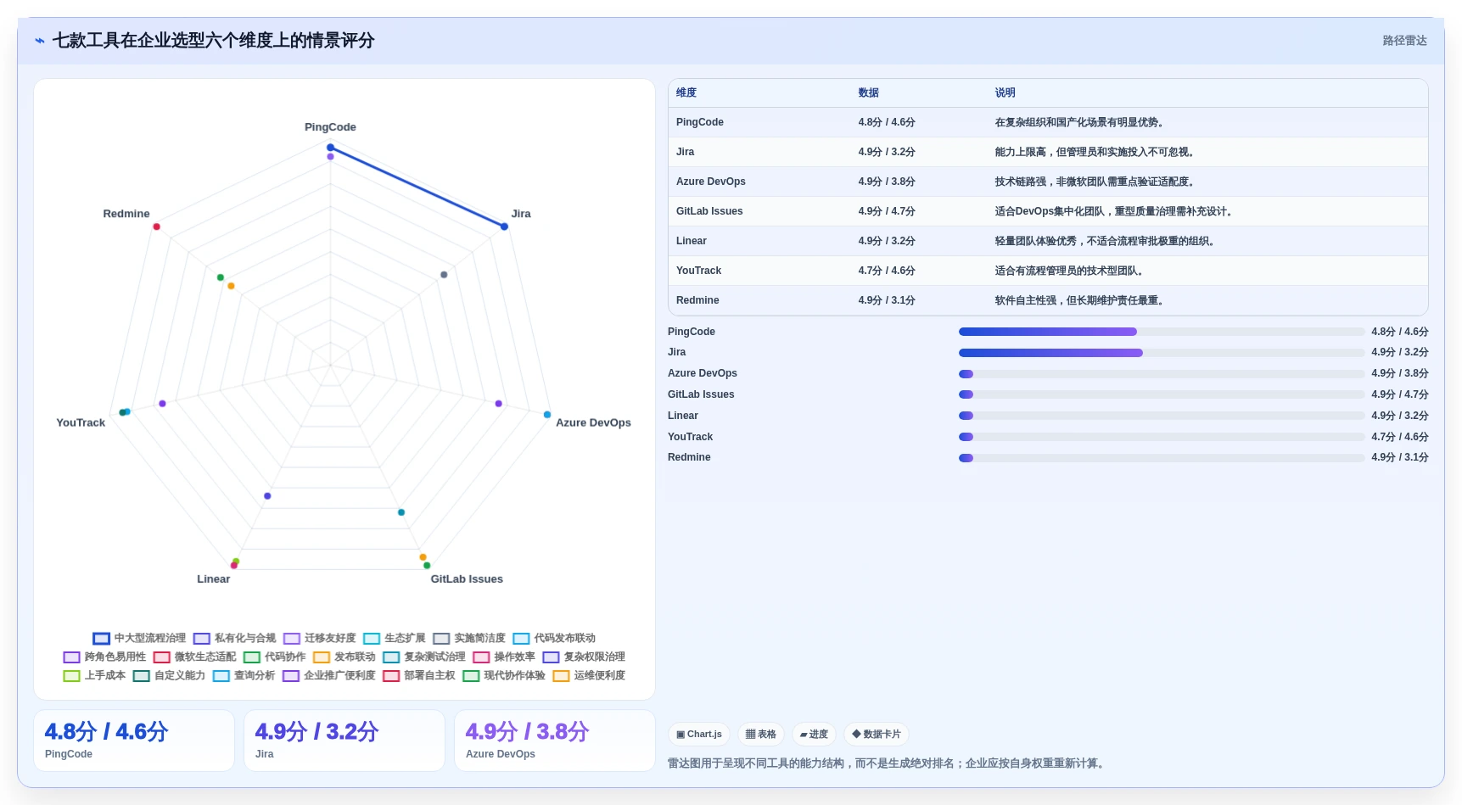1462x805 pixels.
Task: Select the Linear radar axis label
Action: tap(214, 579)
